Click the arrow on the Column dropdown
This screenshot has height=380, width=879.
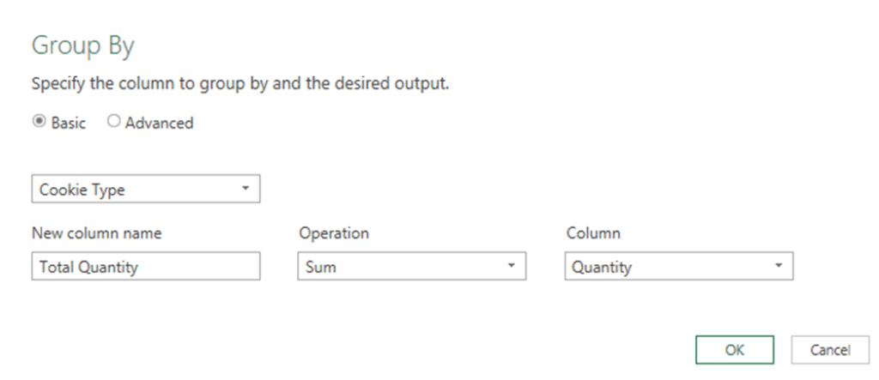point(779,268)
